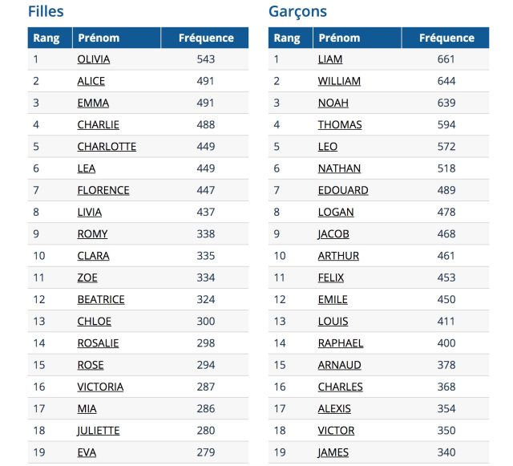Open the FELIX name link
Viewport: 513px width, 466px height.
(x=331, y=278)
